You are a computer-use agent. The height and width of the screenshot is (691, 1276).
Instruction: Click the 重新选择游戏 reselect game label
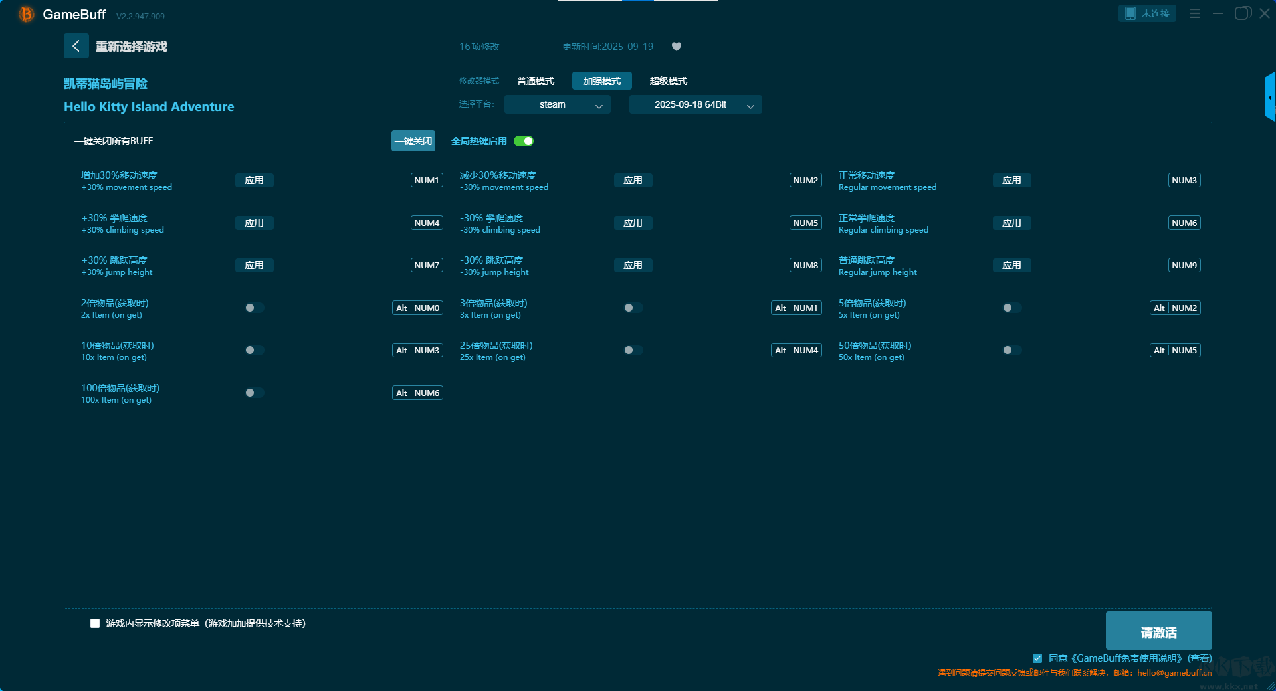(132, 47)
